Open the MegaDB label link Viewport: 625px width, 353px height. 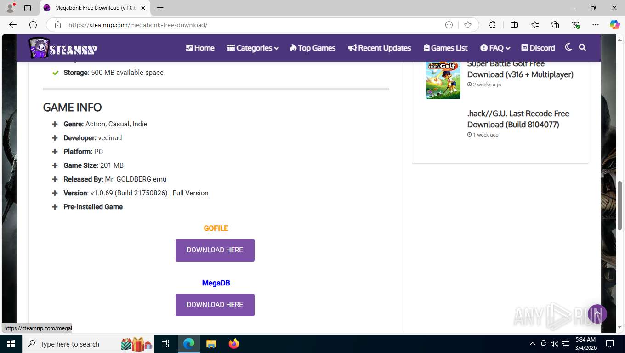coord(216,283)
